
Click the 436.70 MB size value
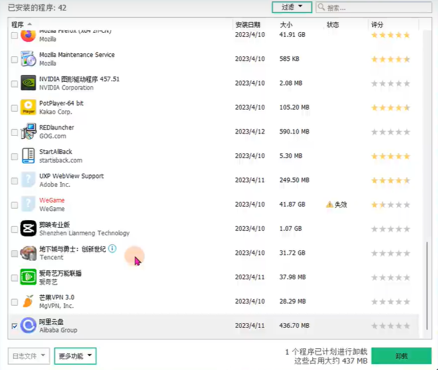(x=295, y=326)
